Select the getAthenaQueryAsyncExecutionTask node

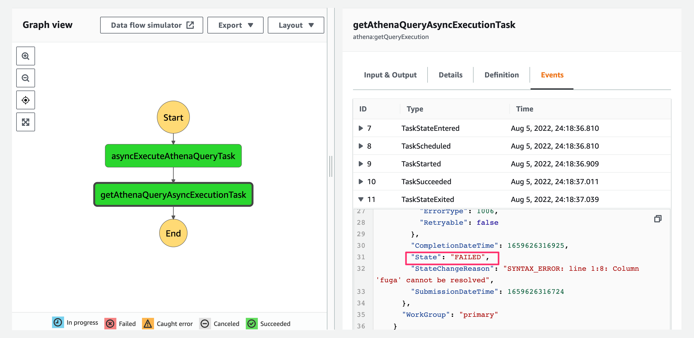pos(173,194)
